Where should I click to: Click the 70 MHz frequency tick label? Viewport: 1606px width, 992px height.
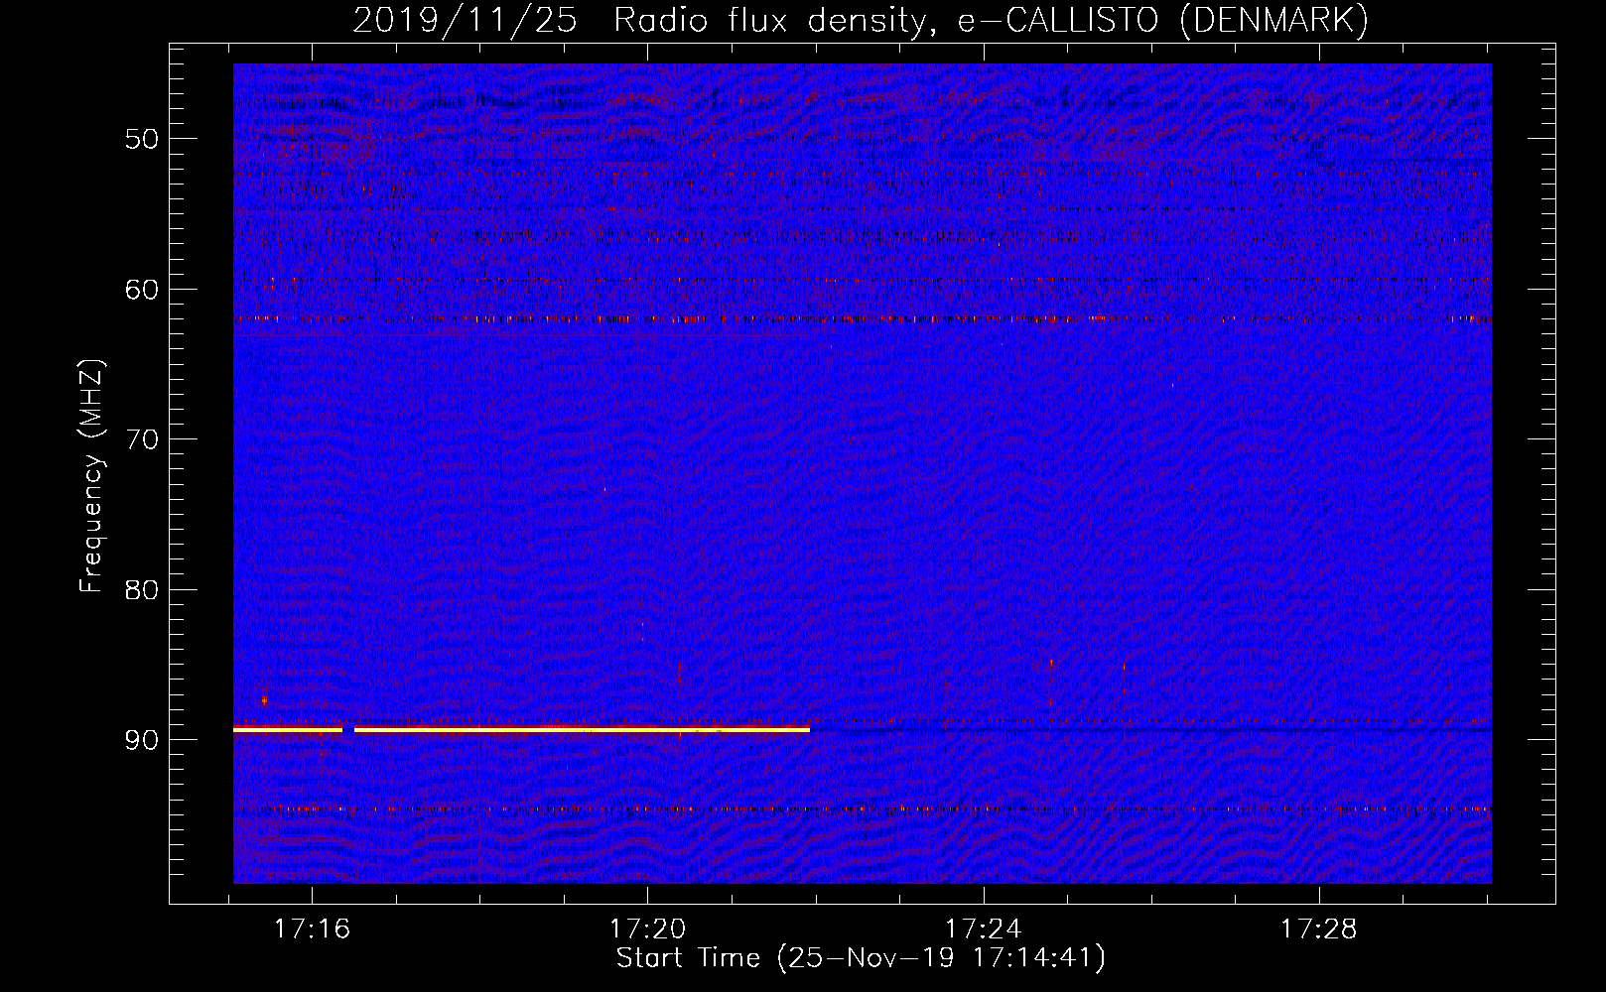point(142,439)
